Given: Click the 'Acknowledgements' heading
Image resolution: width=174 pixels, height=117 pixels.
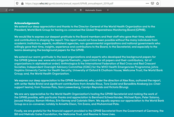Looking at the screenshot, I should (x=27, y=23).
